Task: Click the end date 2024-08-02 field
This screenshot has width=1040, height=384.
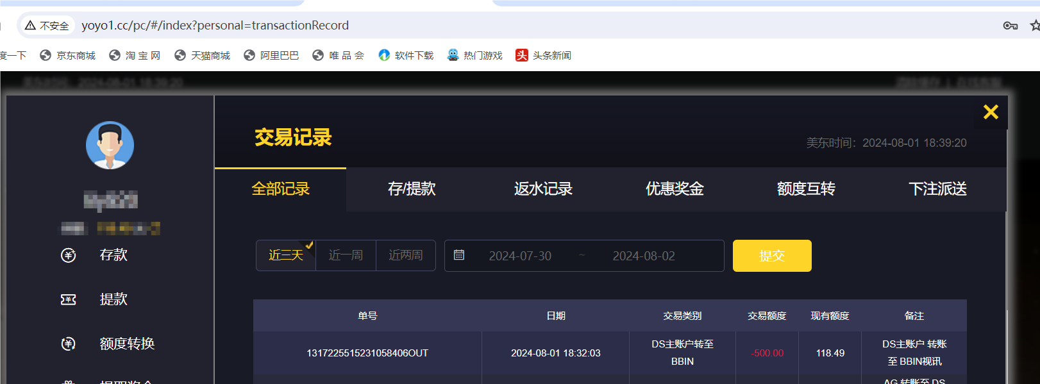Action: 644,256
